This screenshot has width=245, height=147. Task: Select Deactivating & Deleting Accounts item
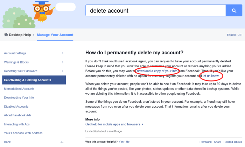(34, 80)
